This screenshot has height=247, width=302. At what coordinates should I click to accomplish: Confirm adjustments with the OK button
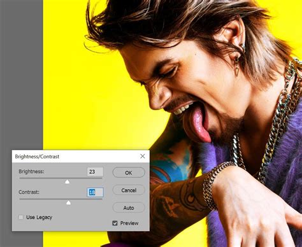[x=129, y=173]
